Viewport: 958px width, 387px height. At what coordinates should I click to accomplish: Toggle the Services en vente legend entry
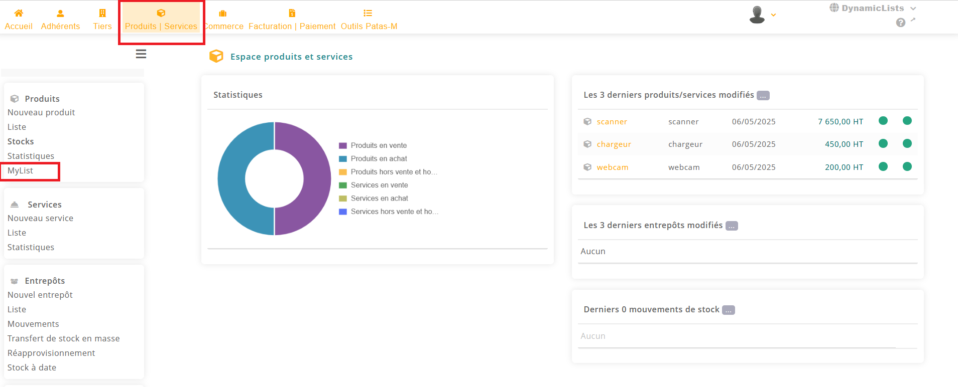tap(379, 185)
